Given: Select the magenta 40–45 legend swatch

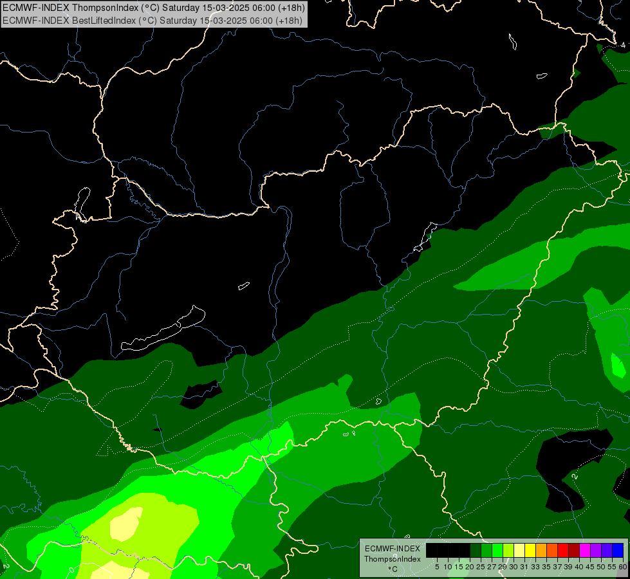Looking at the screenshot, I should pyautogui.click(x=585, y=550).
